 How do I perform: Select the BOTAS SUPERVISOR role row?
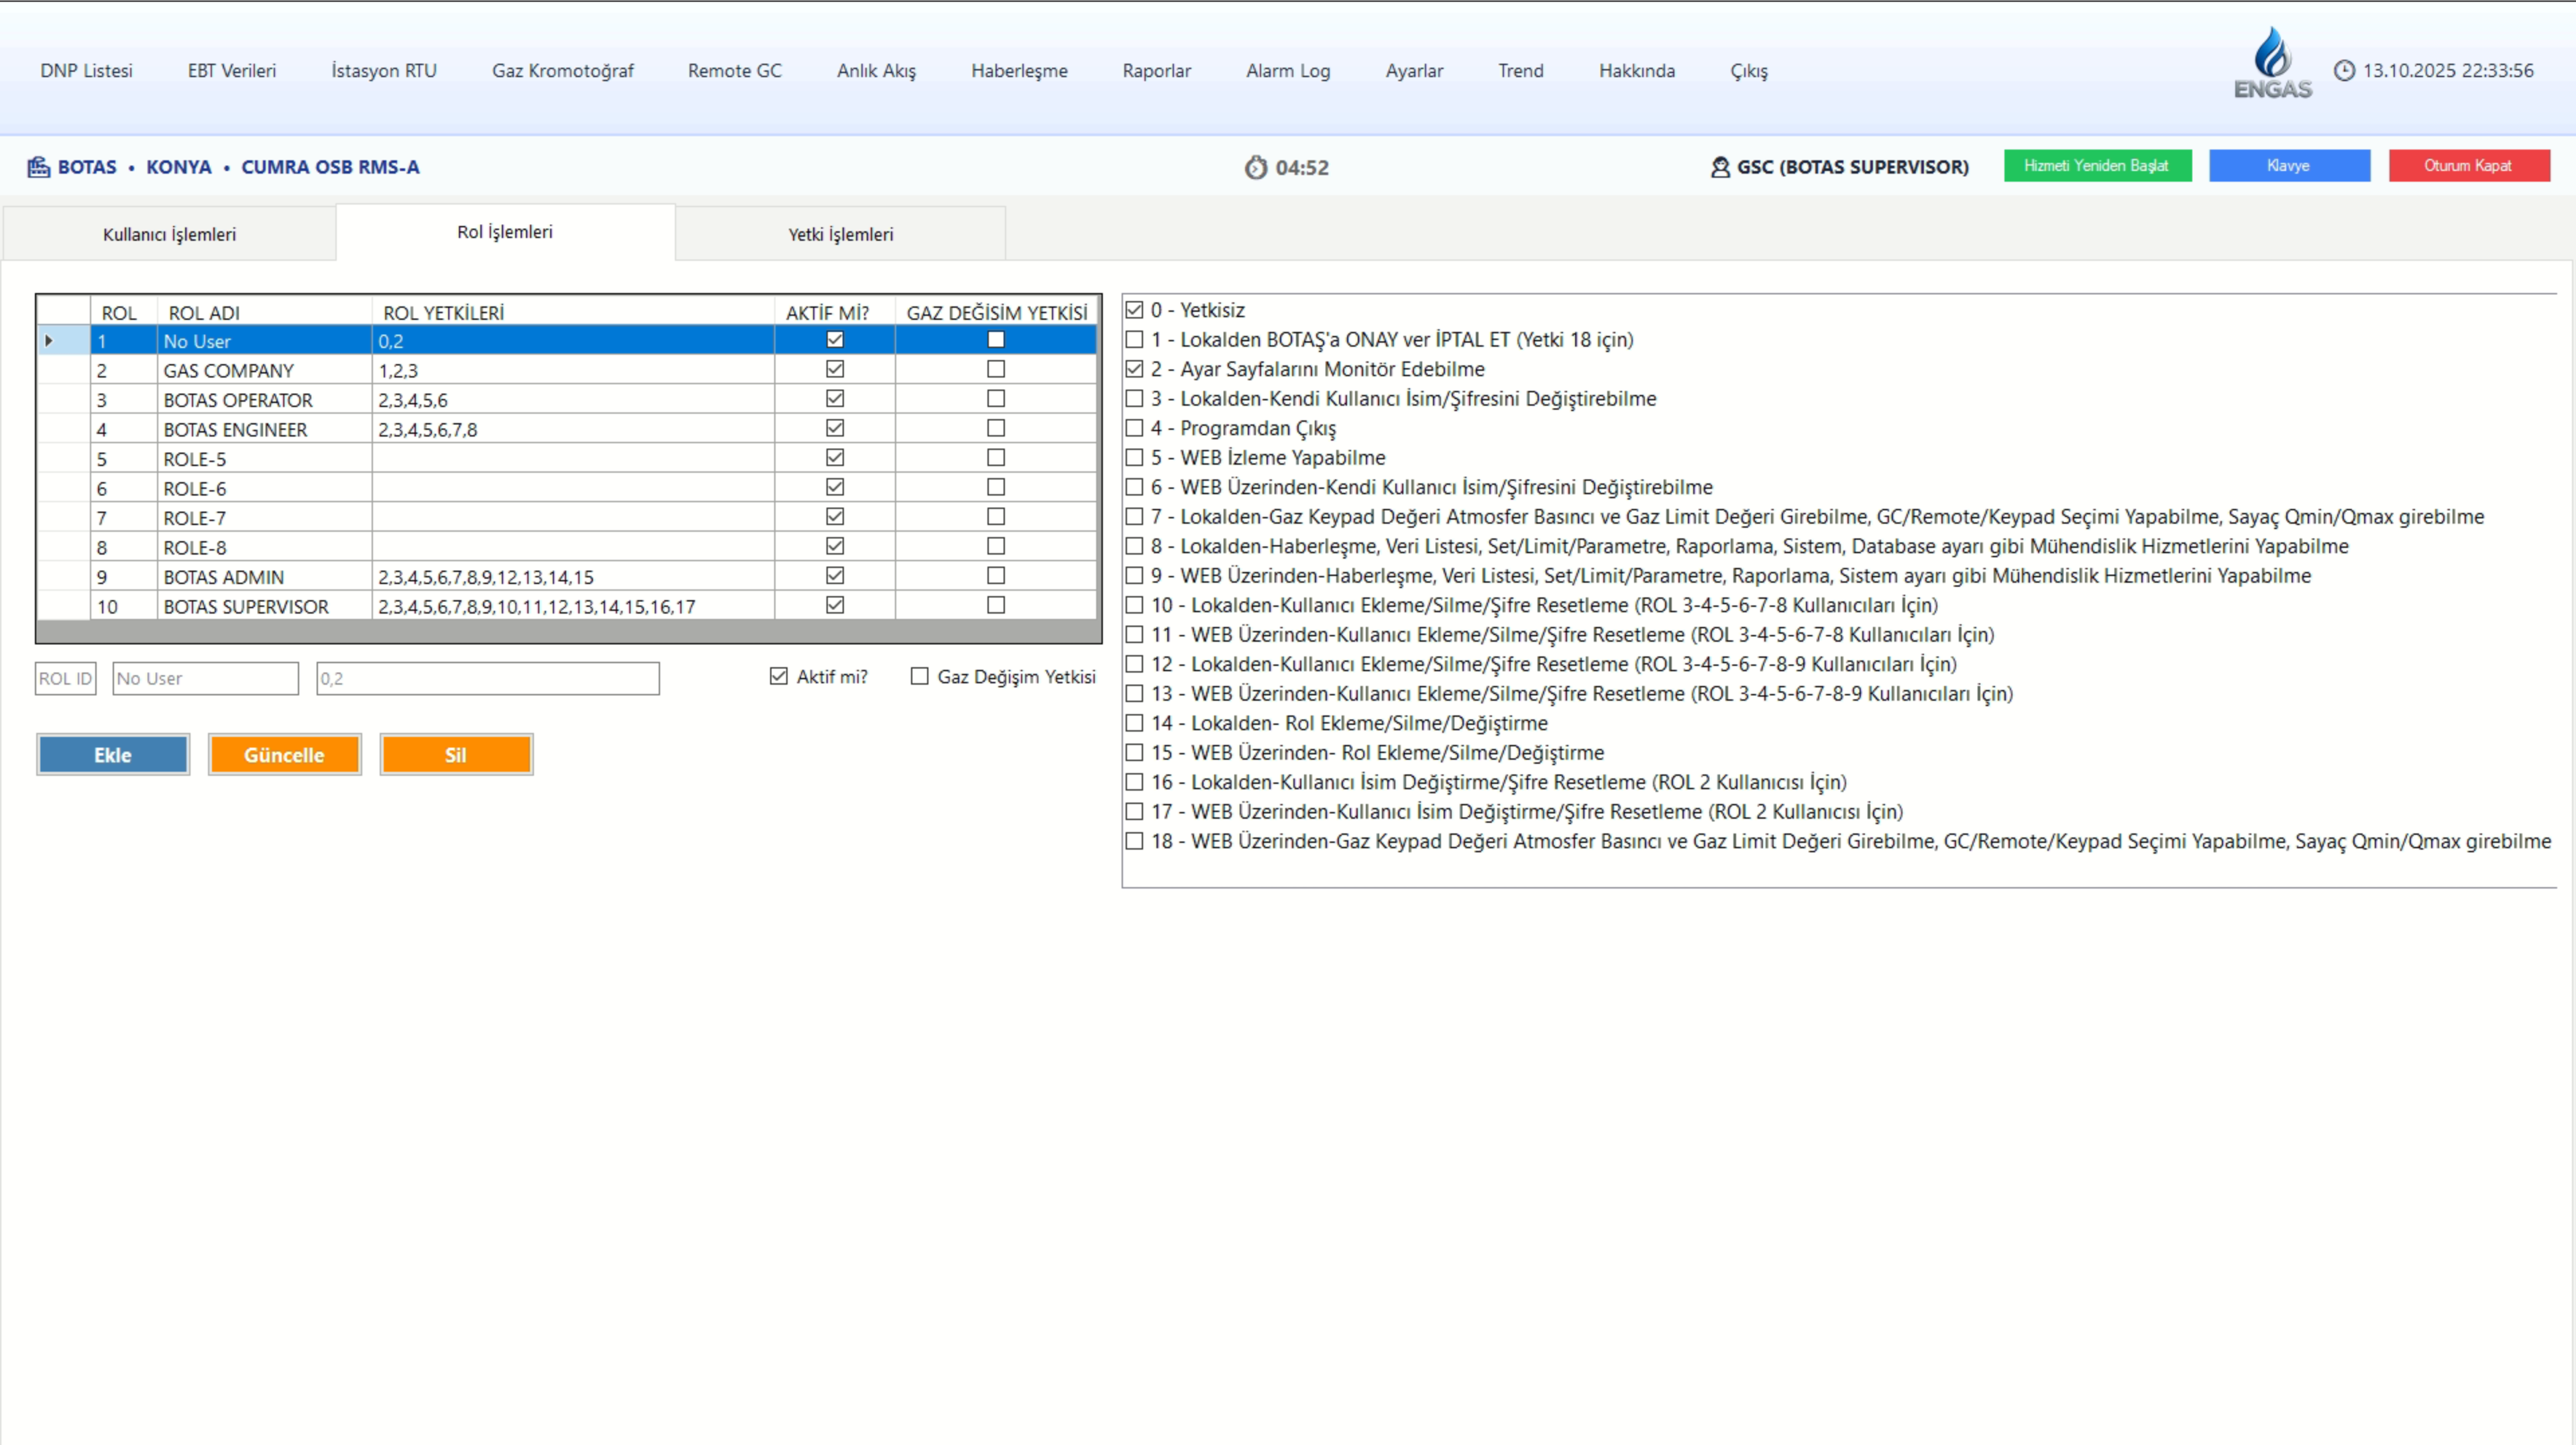[x=246, y=607]
